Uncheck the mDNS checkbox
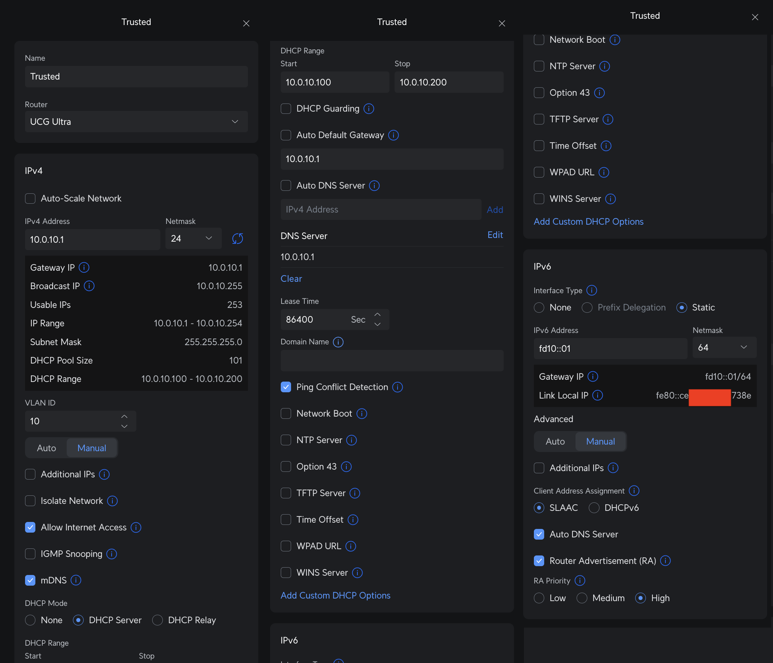The width and height of the screenshot is (773, 663). (x=30, y=580)
